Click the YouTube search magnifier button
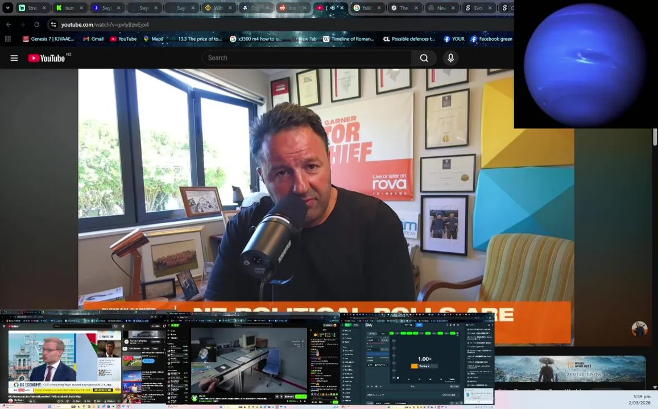The image size is (658, 409). coord(424,58)
